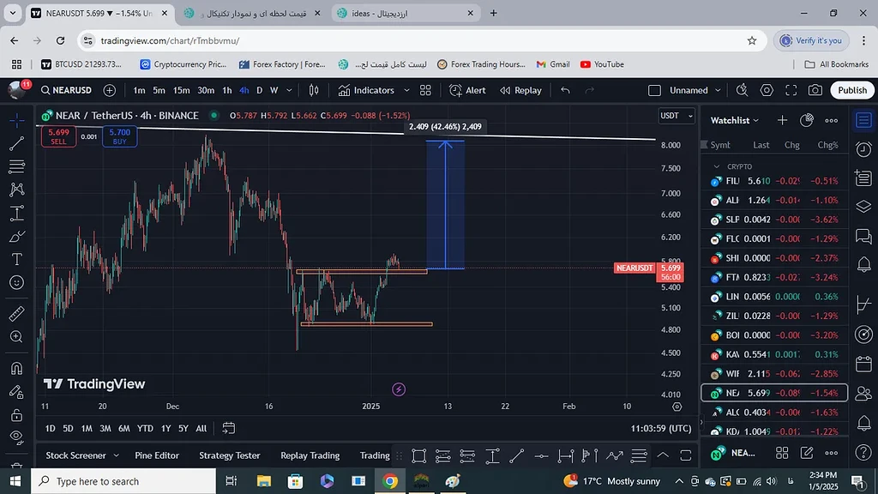Select the WIF row in watchlist

[774, 374]
